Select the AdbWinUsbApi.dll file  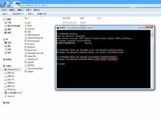click(34, 38)
